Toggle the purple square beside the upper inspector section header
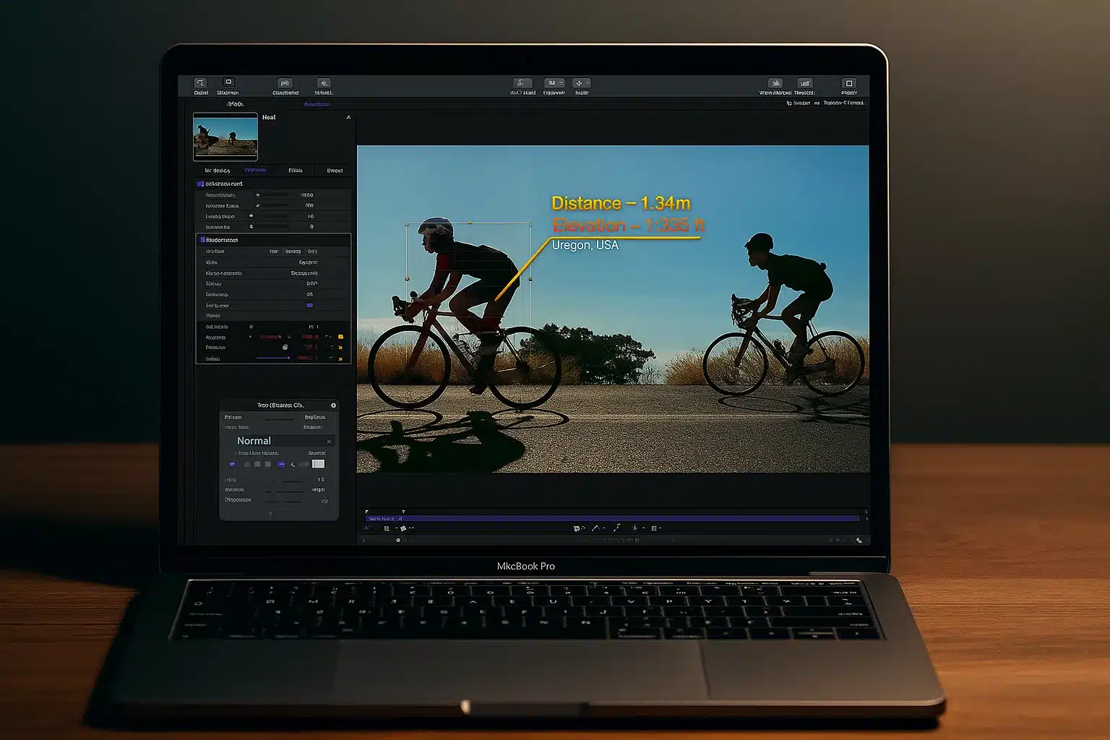1110x740 pixels. (x=201, y=184)
